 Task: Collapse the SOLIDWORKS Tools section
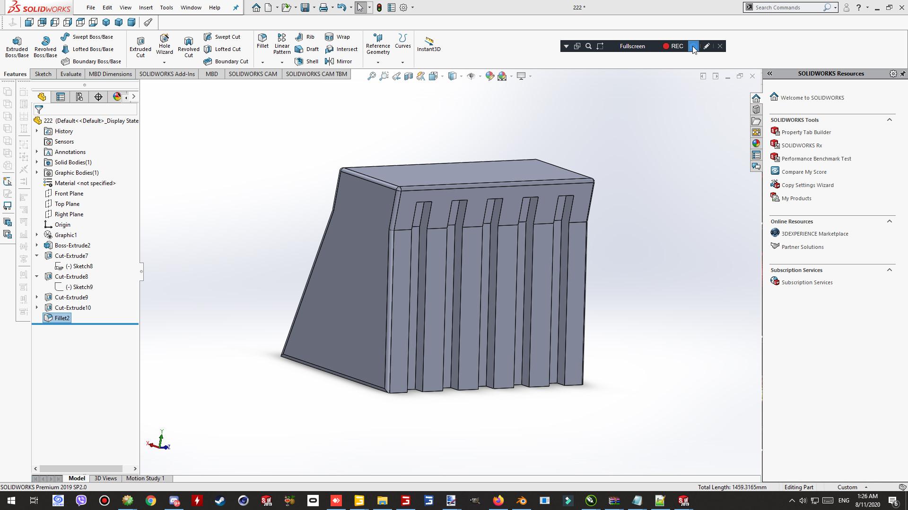889,120
